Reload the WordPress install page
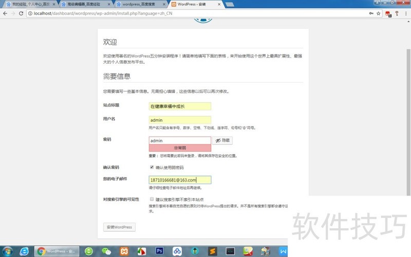The height and width of the screenshot is (257, 411). click(21, 13)
